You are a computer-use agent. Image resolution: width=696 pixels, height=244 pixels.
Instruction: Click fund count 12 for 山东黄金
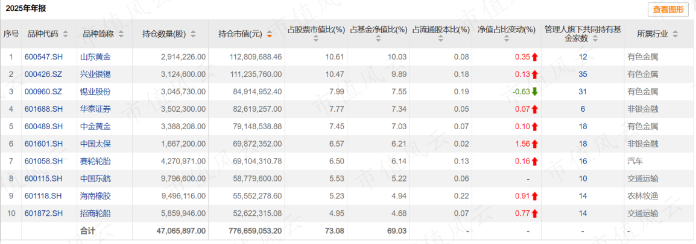[583, 57]
